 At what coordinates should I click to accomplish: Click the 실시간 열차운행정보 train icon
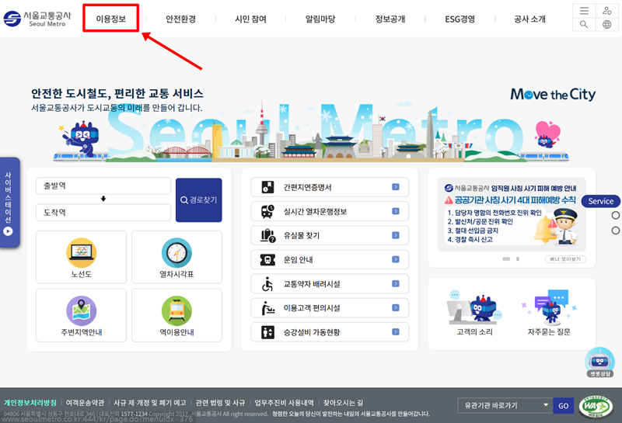click(x=267, y=211)
